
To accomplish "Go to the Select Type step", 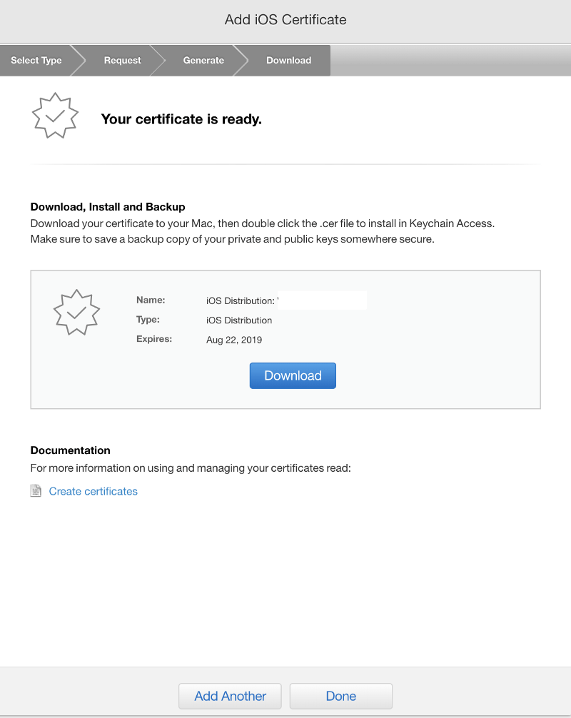I will point(36,61).
